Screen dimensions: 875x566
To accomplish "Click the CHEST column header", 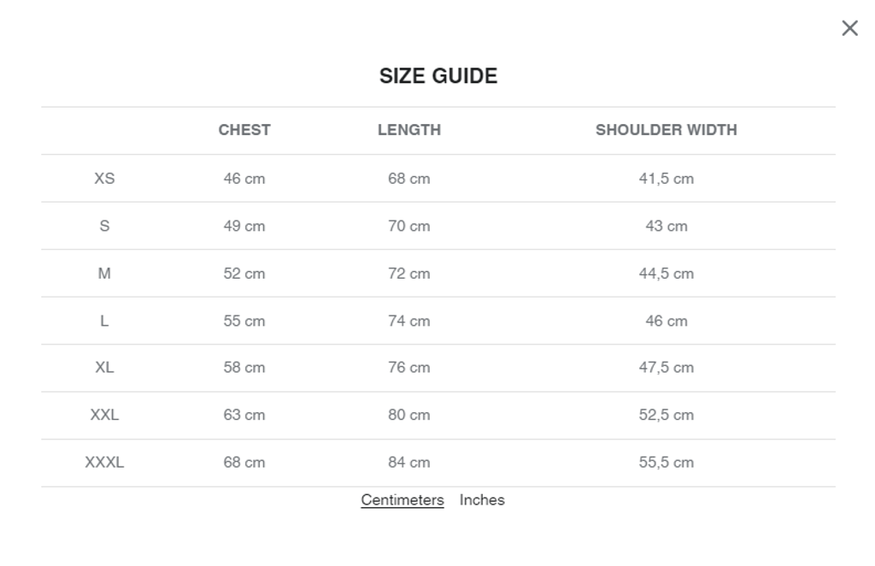I will 244,130.
